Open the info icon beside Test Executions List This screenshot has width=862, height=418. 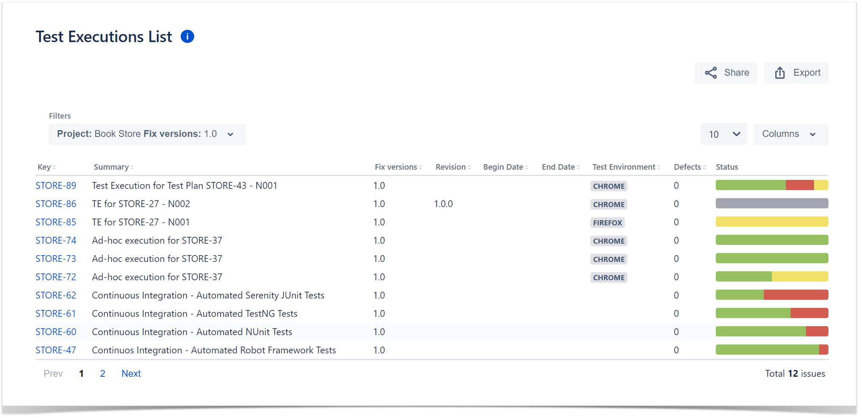pyautogui.click(x=187, y=37)
